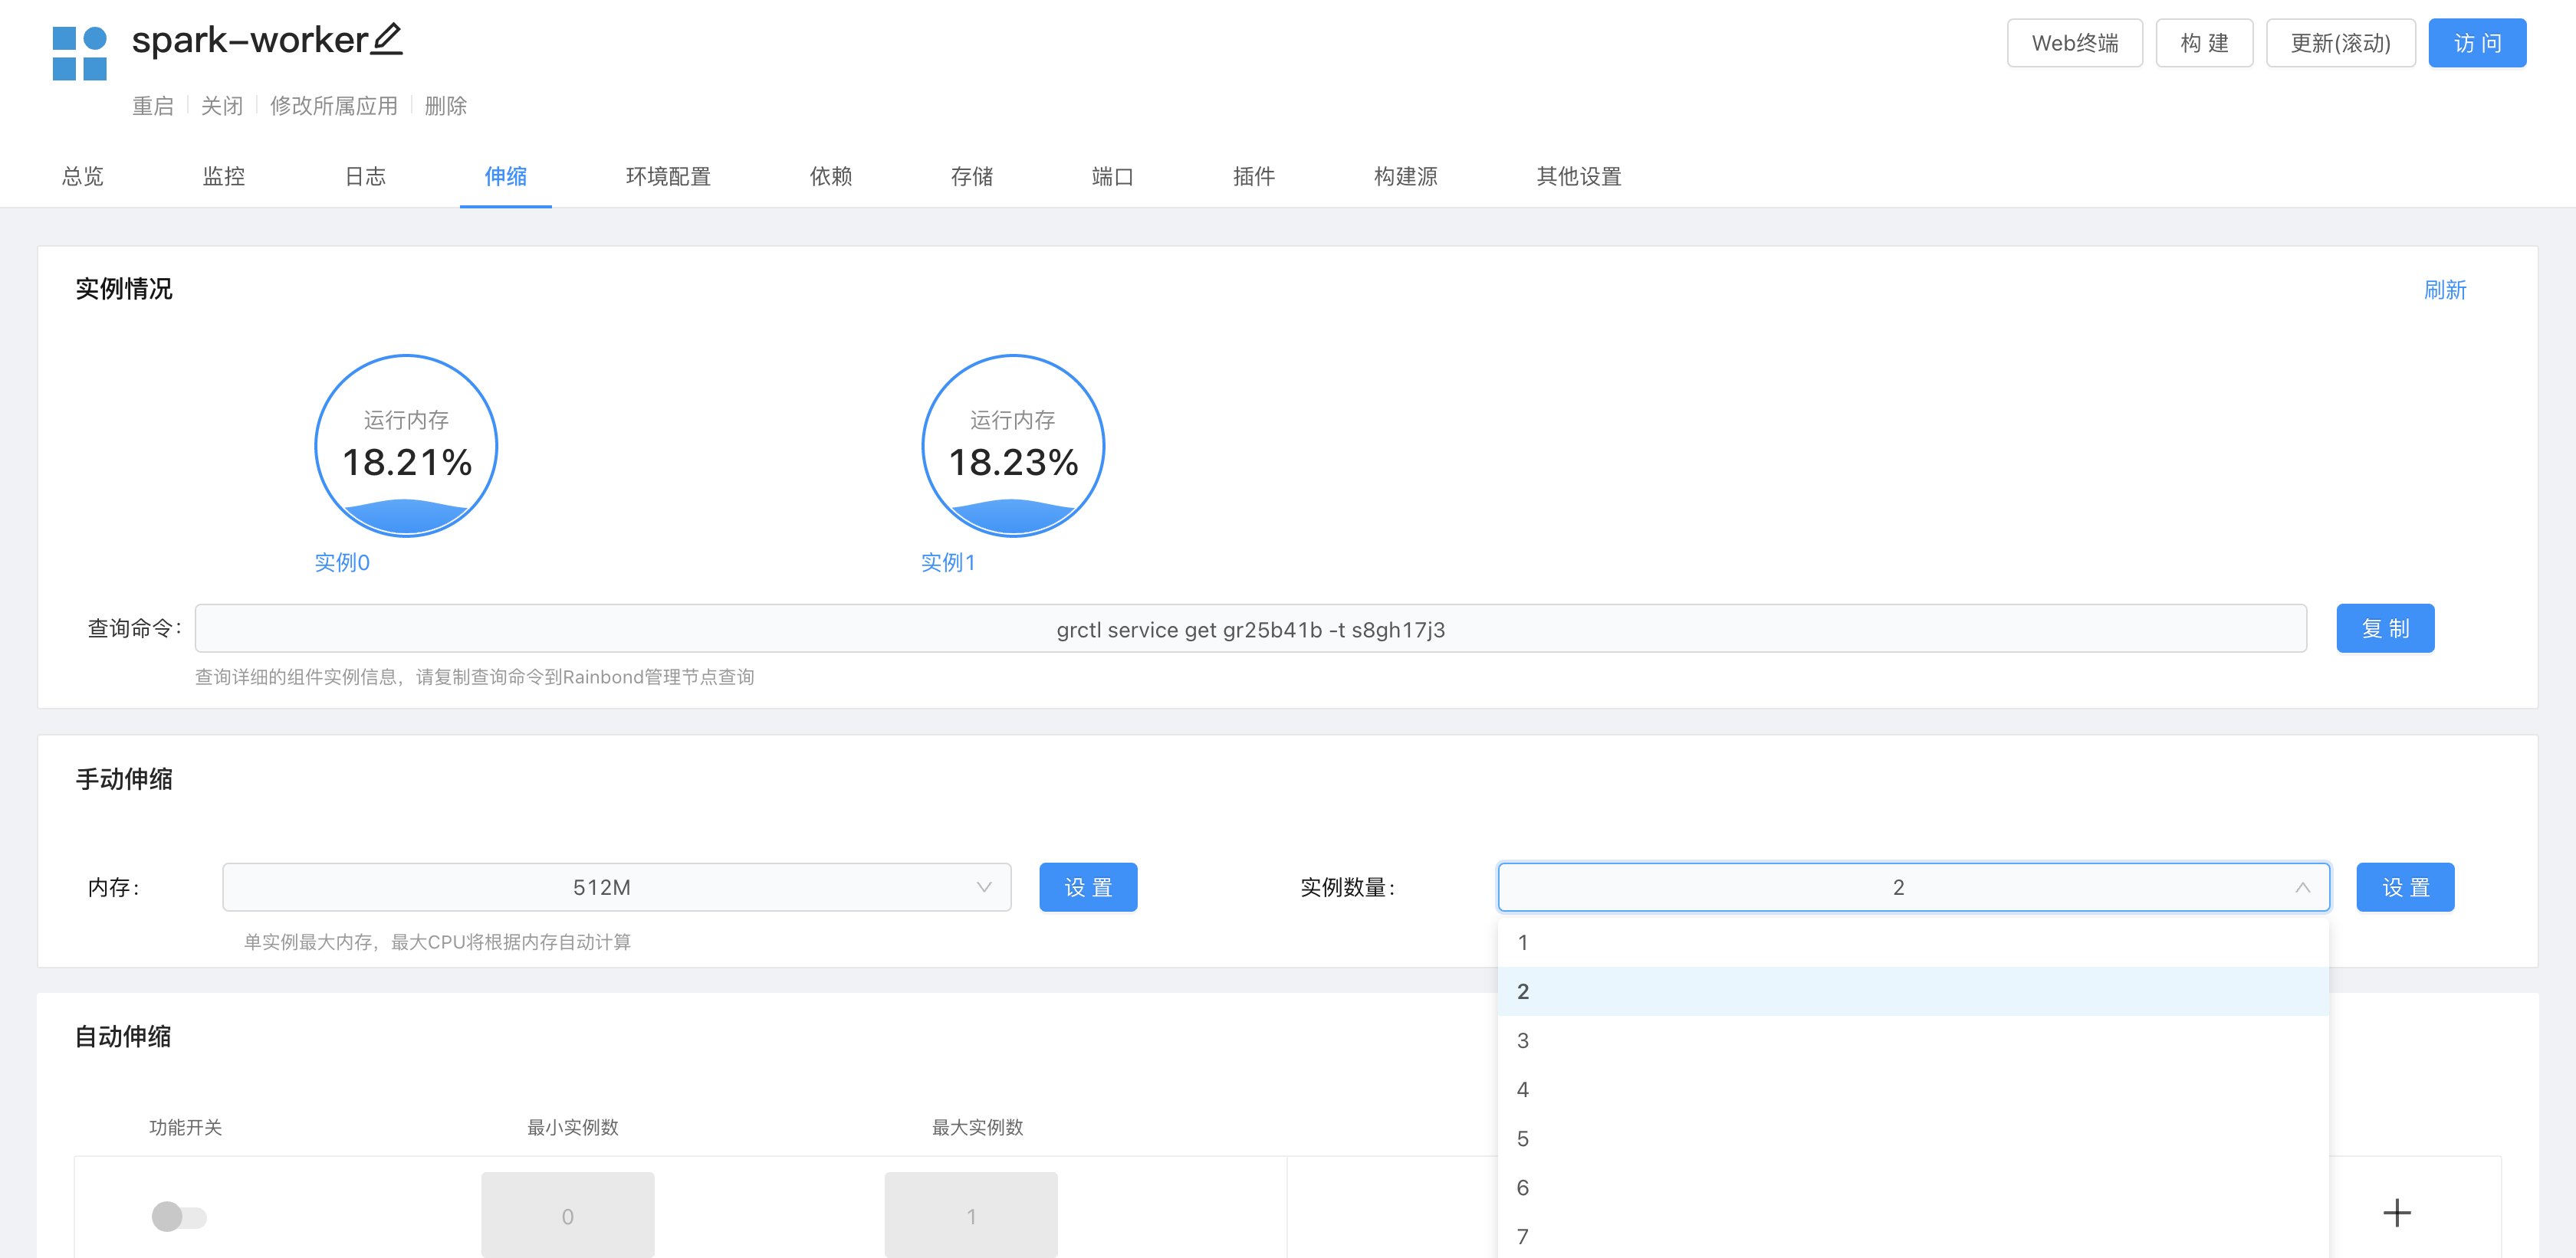The height and width of the screenshot is (1258, 2576).
Task: Click the 刷新 link in instance panel
Action: 2445,290
